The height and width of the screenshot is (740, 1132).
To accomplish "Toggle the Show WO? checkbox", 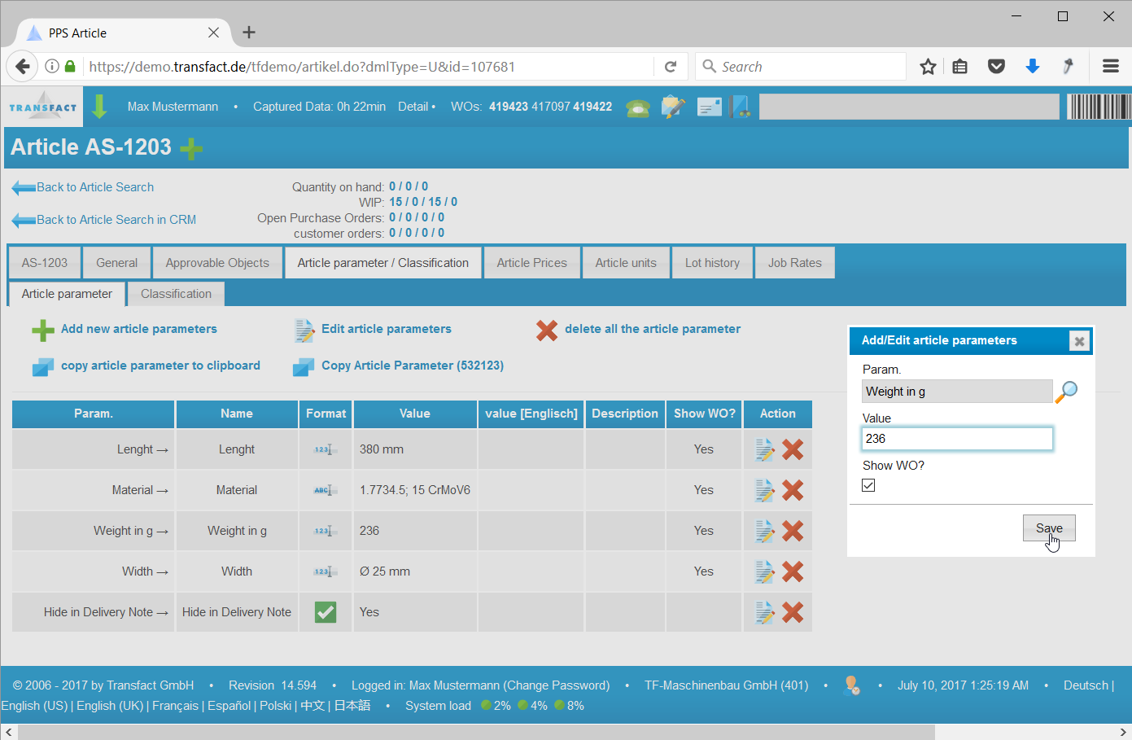I will tap(869, 485).
